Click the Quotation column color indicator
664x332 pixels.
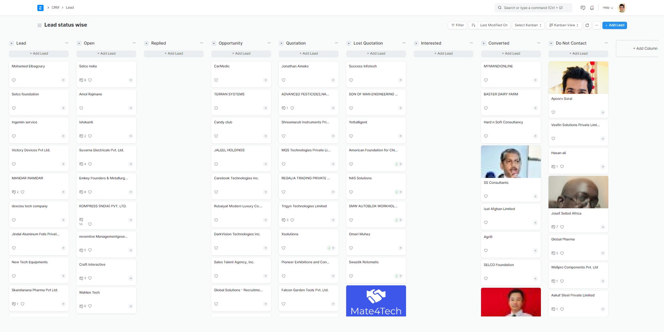point(282,43)
